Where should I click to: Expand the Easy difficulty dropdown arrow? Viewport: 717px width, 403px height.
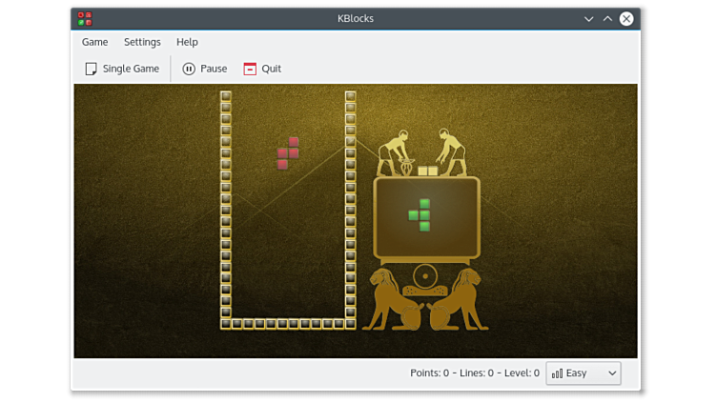tap(611, 373)
